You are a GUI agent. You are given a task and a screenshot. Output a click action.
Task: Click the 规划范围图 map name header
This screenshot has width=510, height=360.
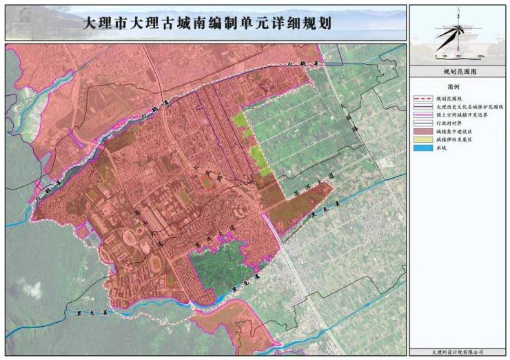pos(460,72)
